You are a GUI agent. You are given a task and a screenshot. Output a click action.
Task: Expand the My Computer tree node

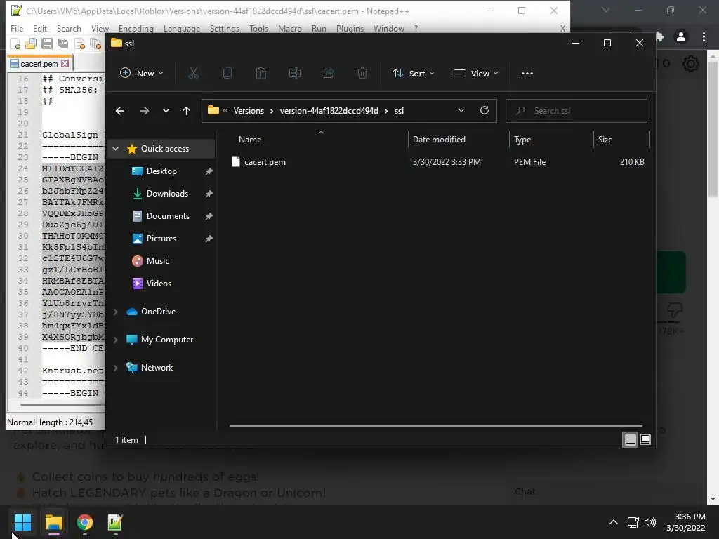(116, 340)
